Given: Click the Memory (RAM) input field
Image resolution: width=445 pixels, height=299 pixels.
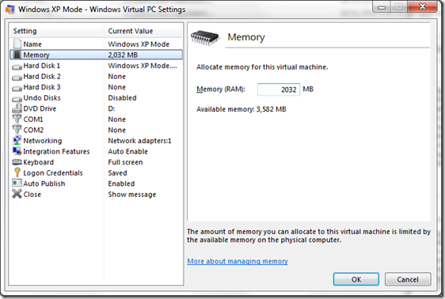Looking at the screenshot, I should click(x=279, y=89).
